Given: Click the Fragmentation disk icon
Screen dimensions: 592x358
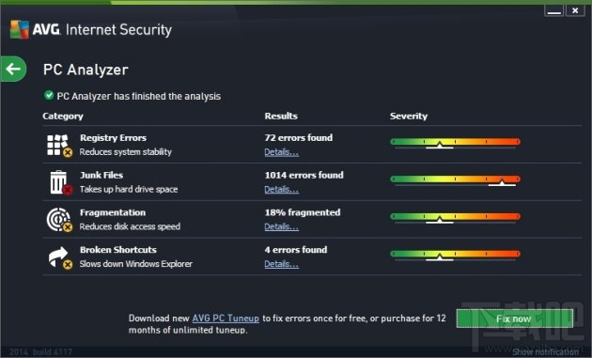Looking at the screenshot, I should [x=59, y=220].
